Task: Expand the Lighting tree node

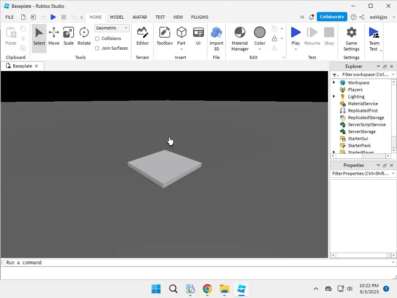Action: [334, 96]
